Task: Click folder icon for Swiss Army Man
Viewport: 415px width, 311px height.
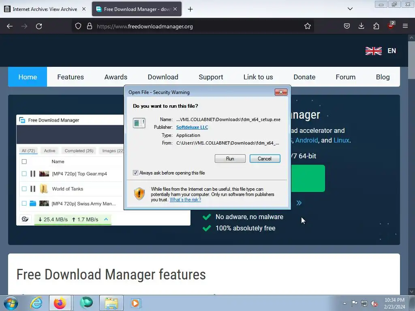Action: coord(33,203)
